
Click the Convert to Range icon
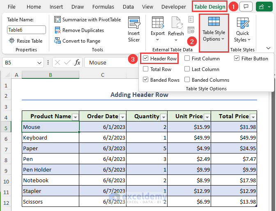(57, 41)
